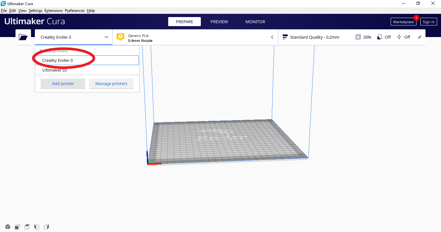
Task: Select the left side view cube icon
Action: point(37,227)
